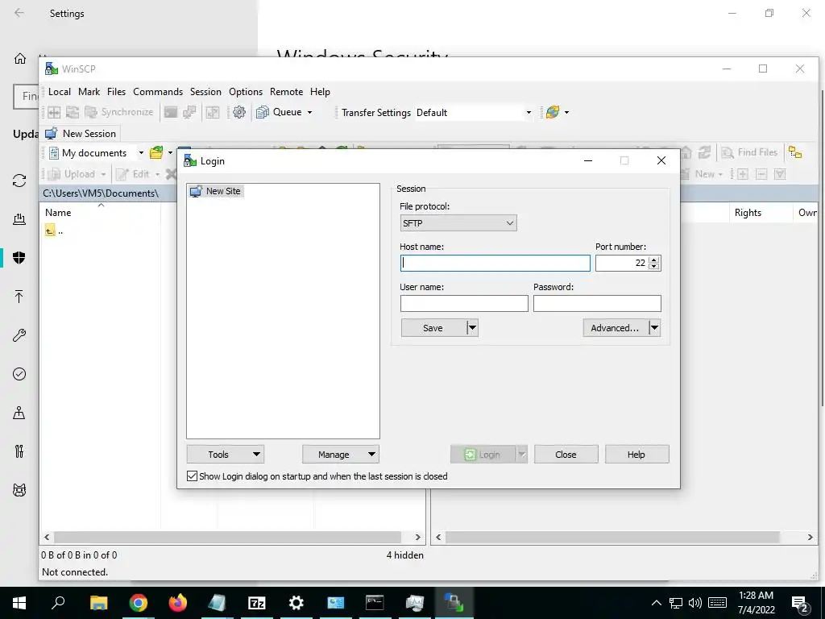Click the Synchronize toolbar button
Screen dimensions: 825x619
coord(119,112)
